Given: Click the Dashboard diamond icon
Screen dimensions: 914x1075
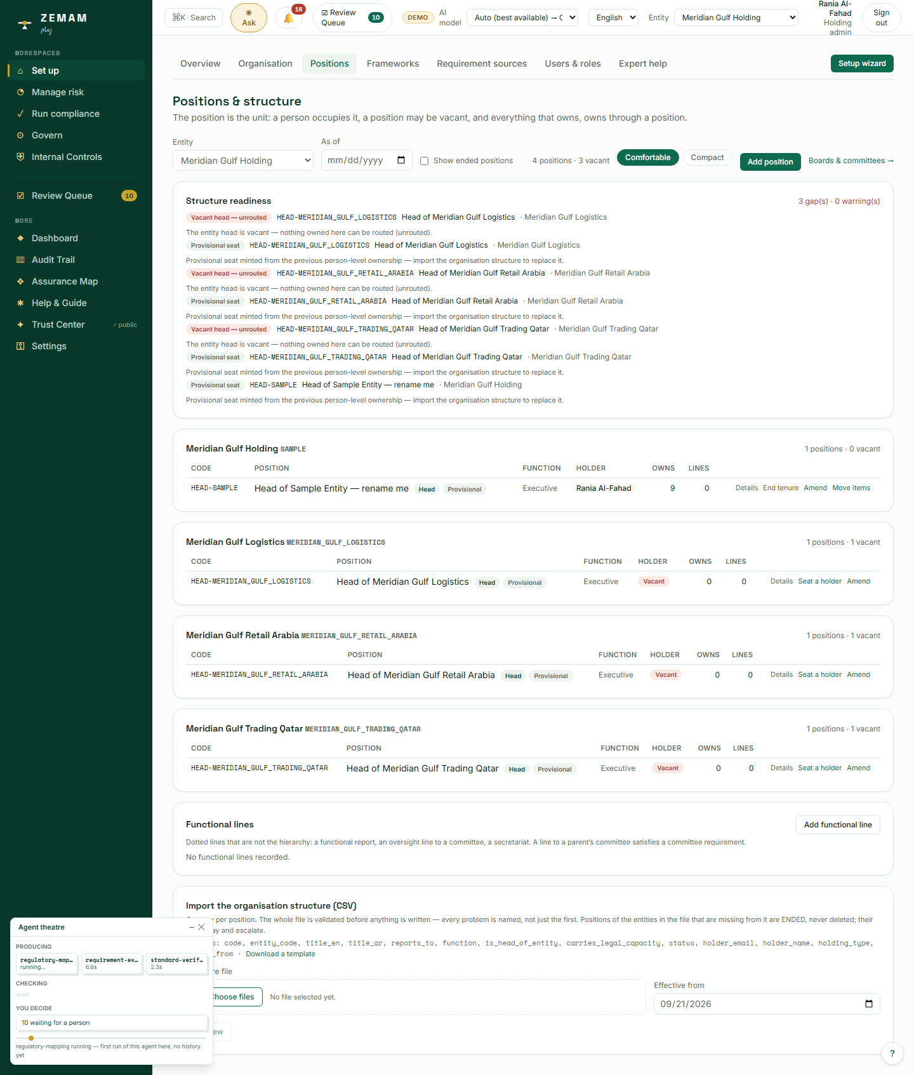Looking at the screenshot, I should click(x=20, y=238).
